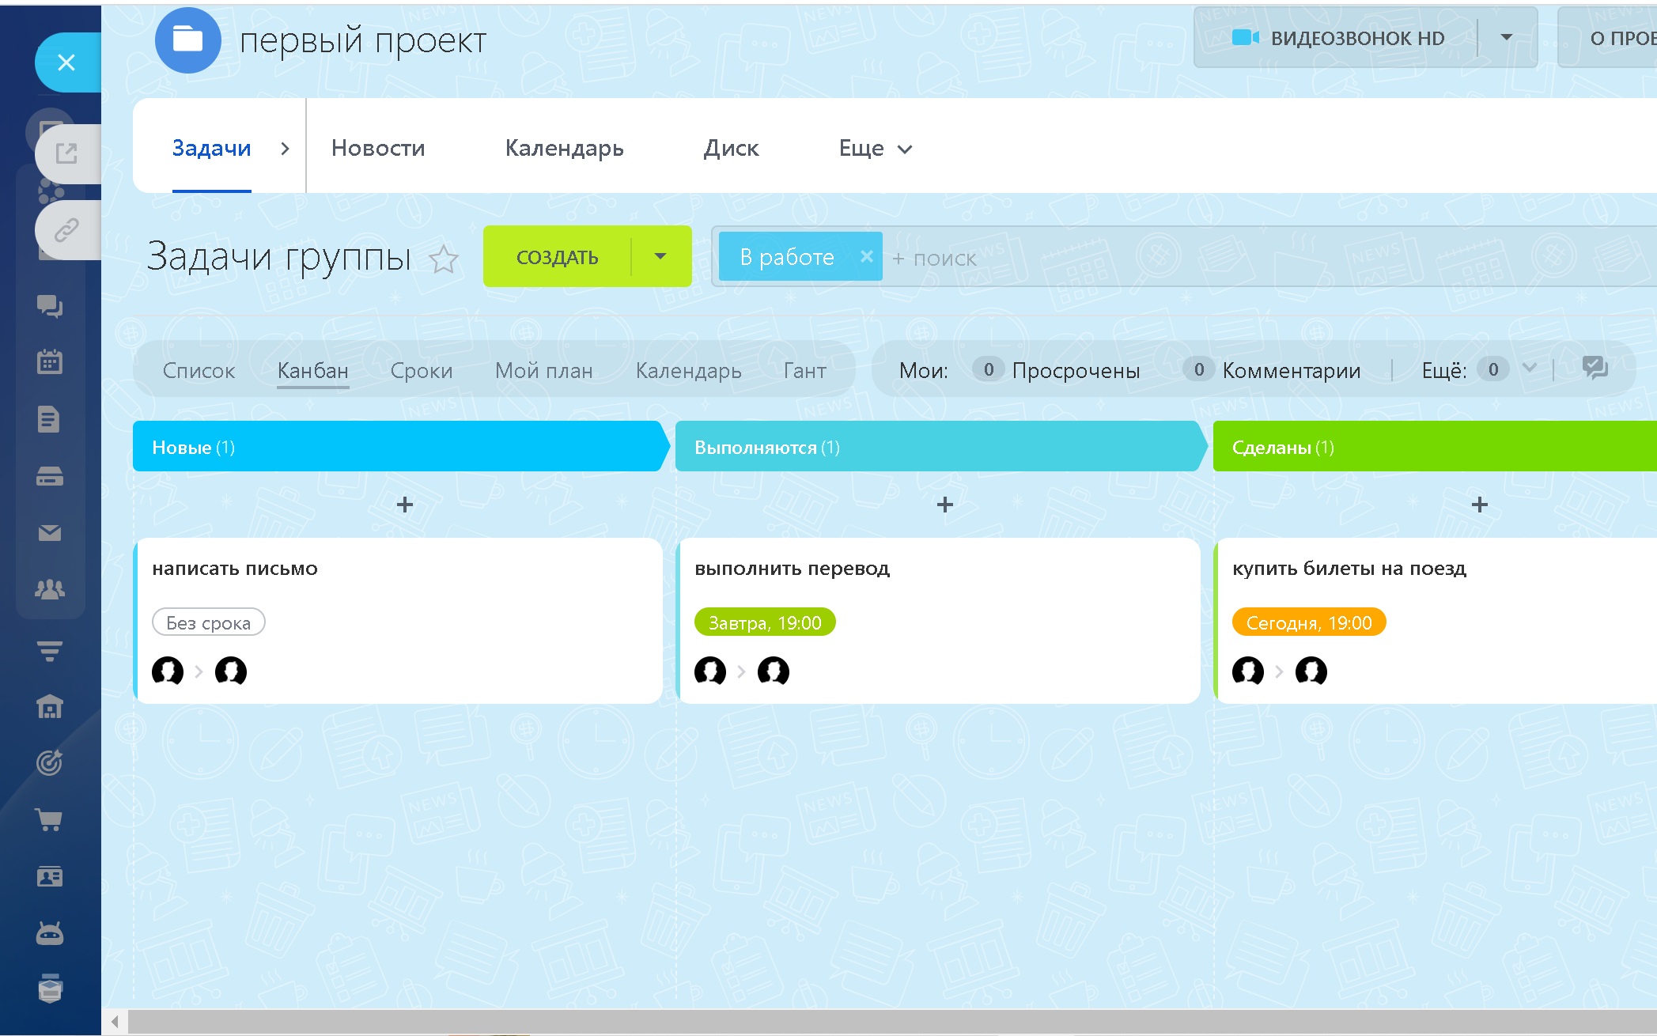
Task: Expand the Задачи tab arrow
Action: pyautogui.click(x=286, y=148)
